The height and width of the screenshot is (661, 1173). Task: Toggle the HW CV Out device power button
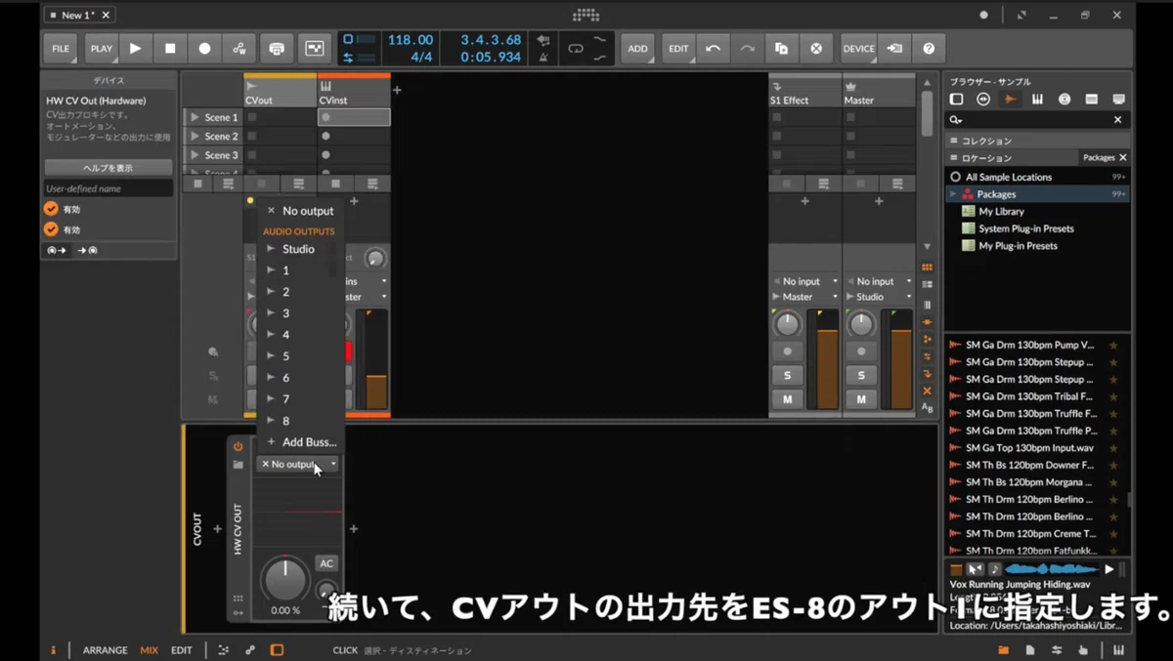[x=238, y=446]
